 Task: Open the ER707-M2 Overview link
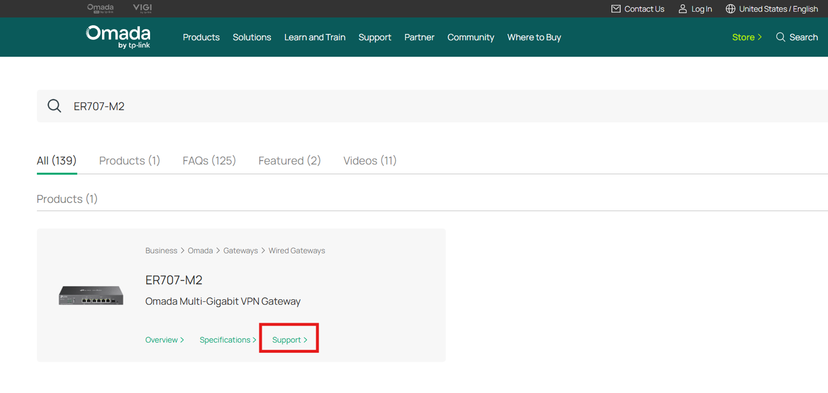(165, 340)
